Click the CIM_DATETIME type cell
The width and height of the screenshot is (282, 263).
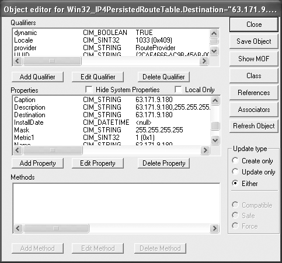coord(106,122)
